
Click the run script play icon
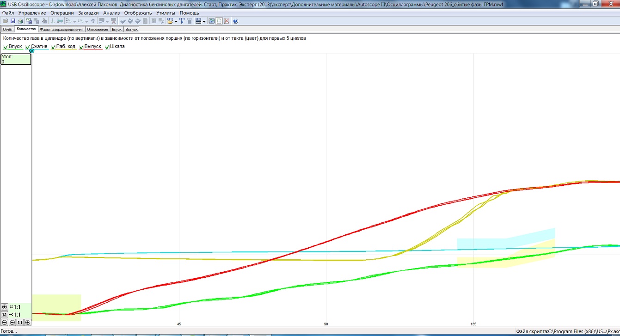pyautogui.click(x=182, y=21)
